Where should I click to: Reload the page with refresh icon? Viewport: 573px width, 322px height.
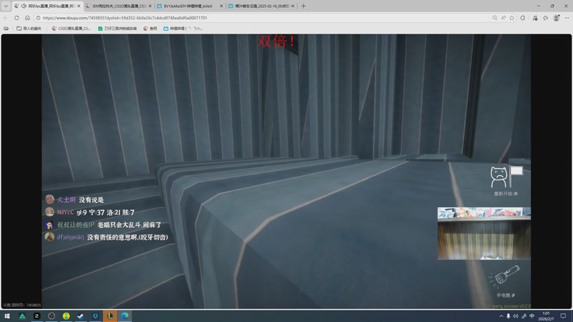(x=16, y=17)
